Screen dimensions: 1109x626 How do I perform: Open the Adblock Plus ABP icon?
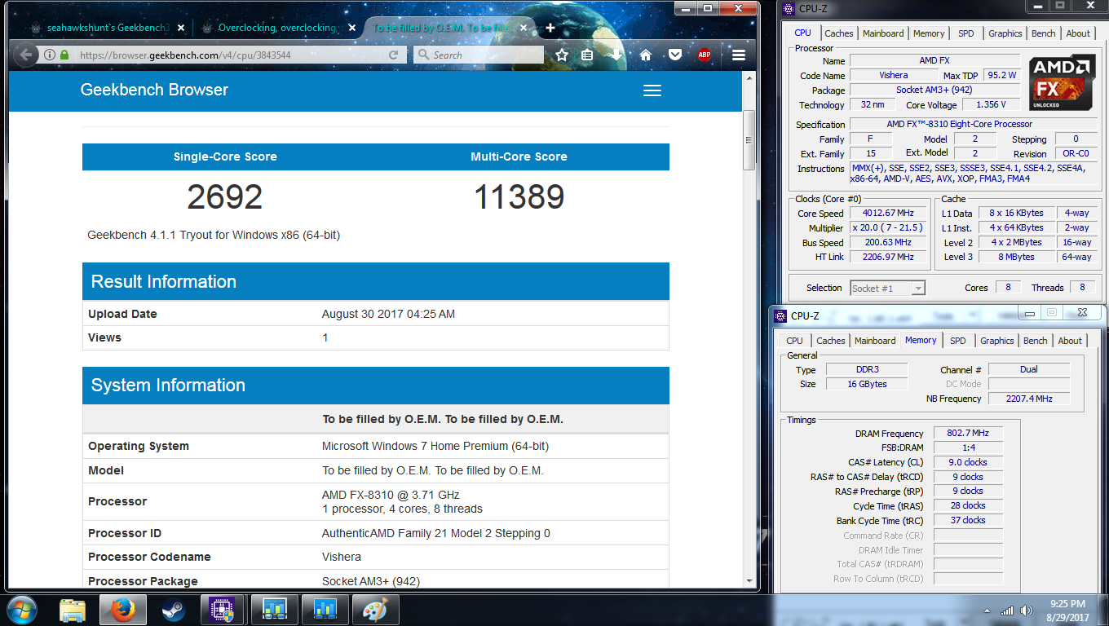click(x=705, y=55)
